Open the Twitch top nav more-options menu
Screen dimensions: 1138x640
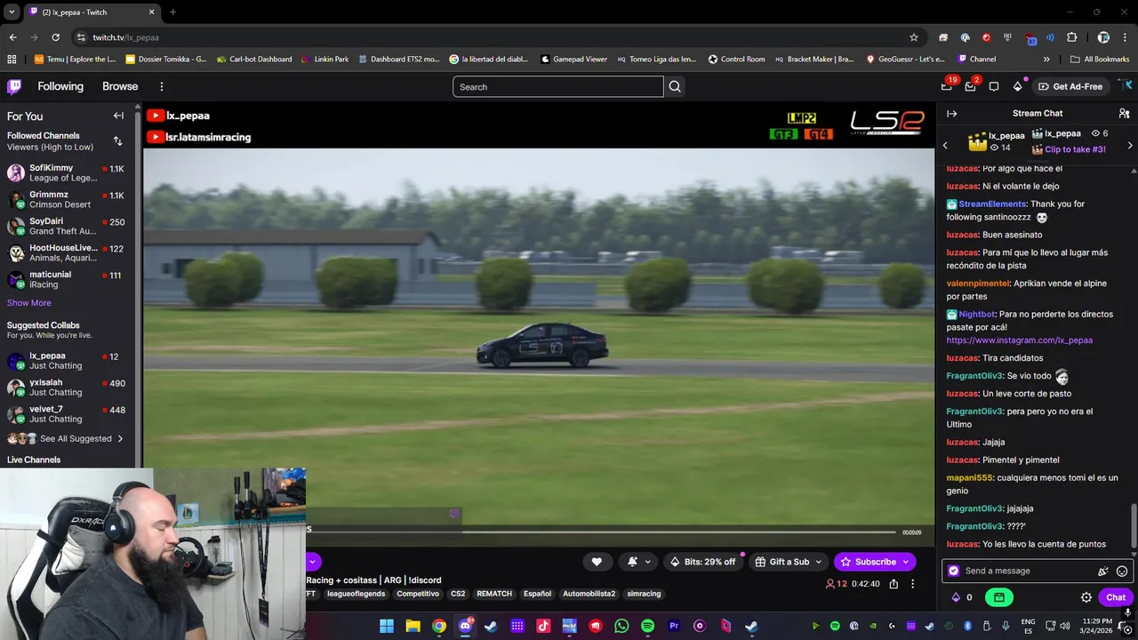coord(162,86)
